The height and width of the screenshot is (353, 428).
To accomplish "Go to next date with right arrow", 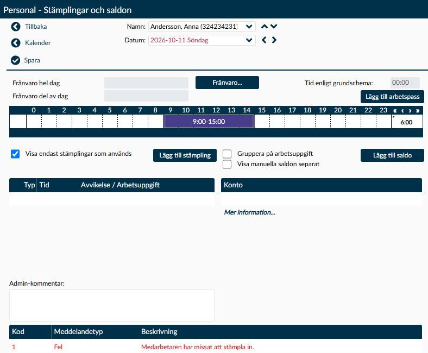I will coord(274,40).
